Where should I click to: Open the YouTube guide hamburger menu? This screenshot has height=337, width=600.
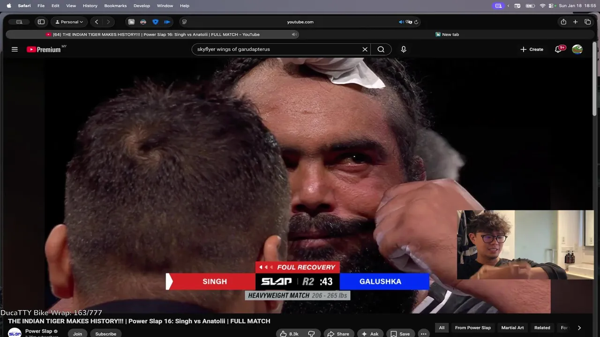tap(15, 49)
